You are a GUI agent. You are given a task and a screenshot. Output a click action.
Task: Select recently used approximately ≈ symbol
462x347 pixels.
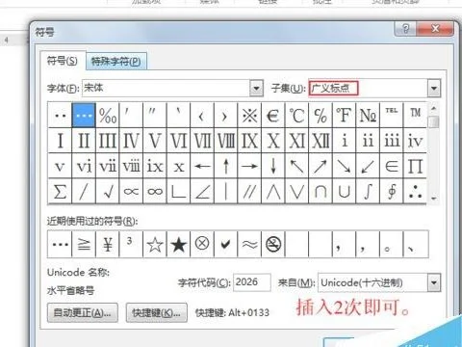coord(249,244)
